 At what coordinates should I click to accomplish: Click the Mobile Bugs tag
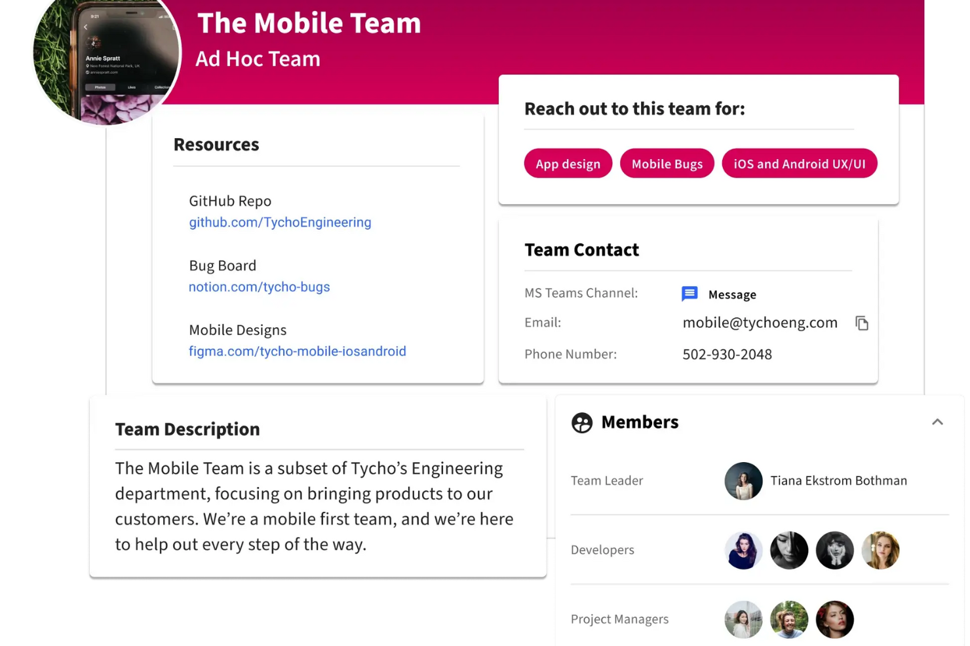point(667,164)
